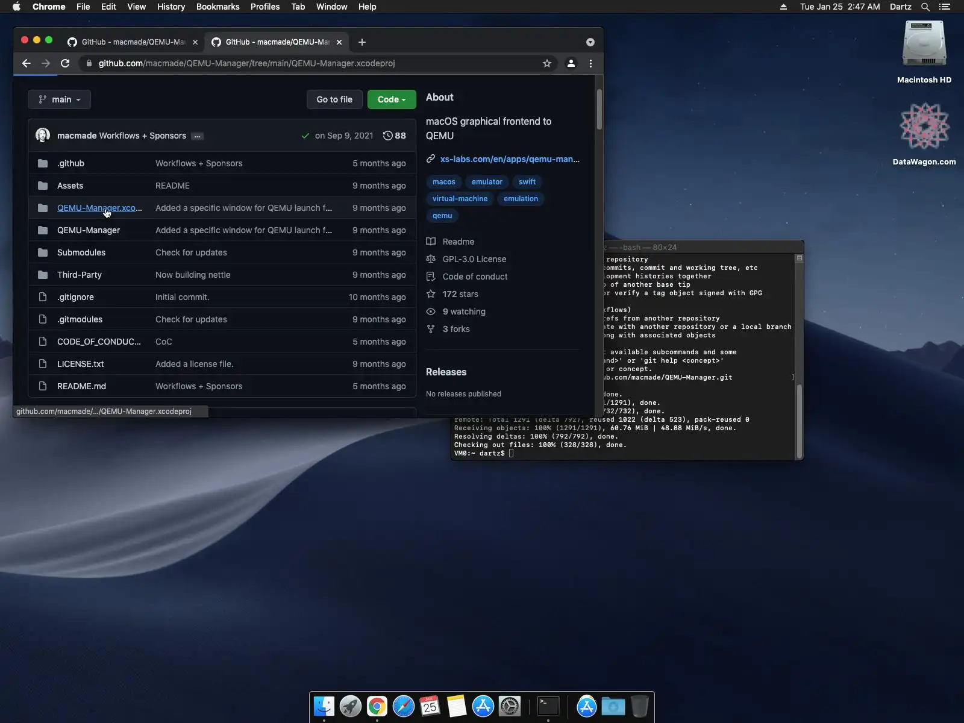Open LICENSE.txt file
The width and height of the screenshot is (964, 723).
coord(81,364)
